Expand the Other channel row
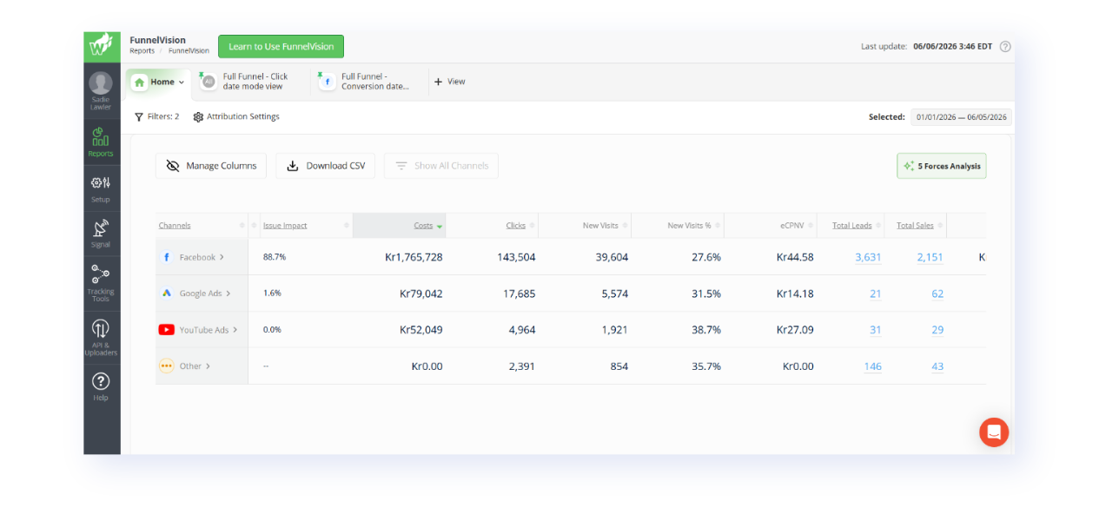Viewport: 1119px width, 508px height. tap(209, 366)
